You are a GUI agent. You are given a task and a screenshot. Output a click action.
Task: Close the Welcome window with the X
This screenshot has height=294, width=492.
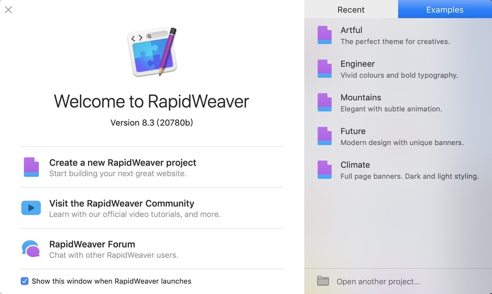tap(8, 9)
